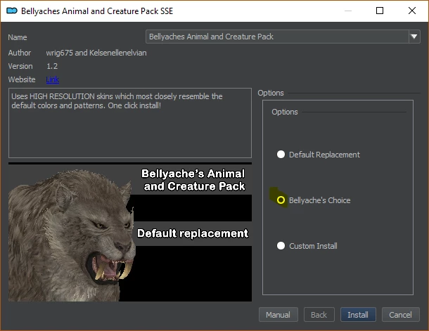Image resolution: width=429 pixels, height=331 pixels.
Task: Open the Name dropdown arrow
Action: coord(414,37)
